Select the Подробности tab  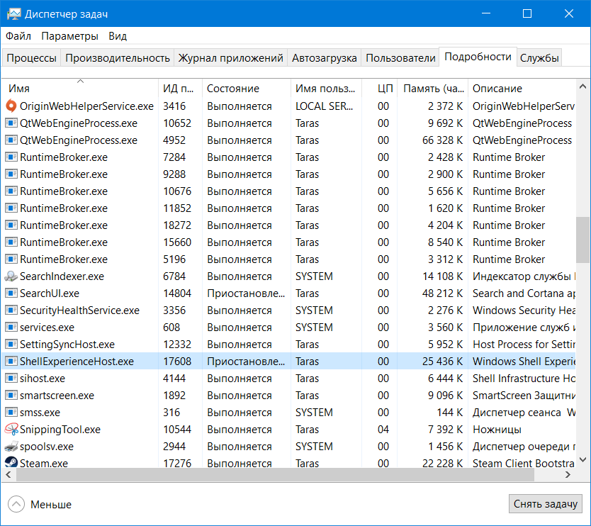click(478, 57)
